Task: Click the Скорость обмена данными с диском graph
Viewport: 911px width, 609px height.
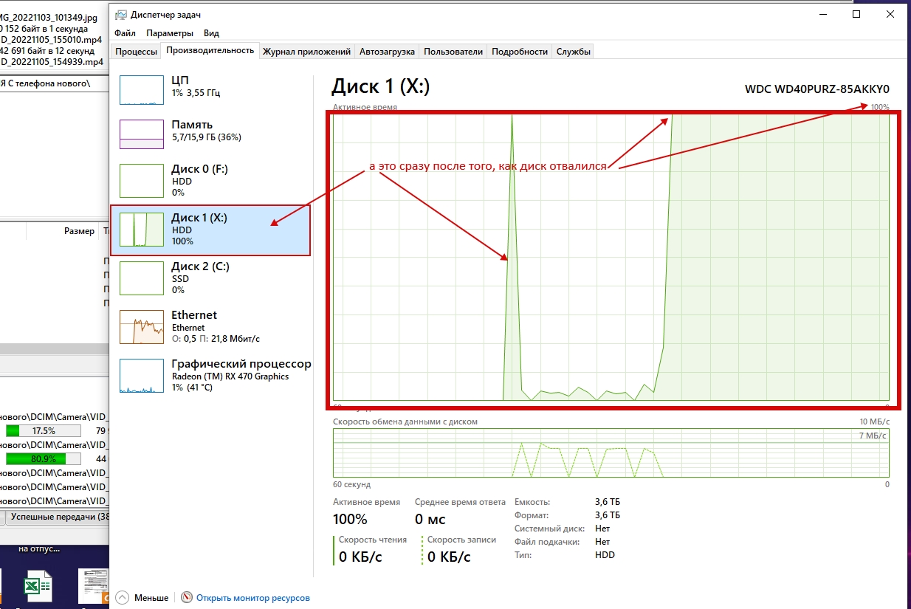Action: pyautogui.click(x=611, y=453)
